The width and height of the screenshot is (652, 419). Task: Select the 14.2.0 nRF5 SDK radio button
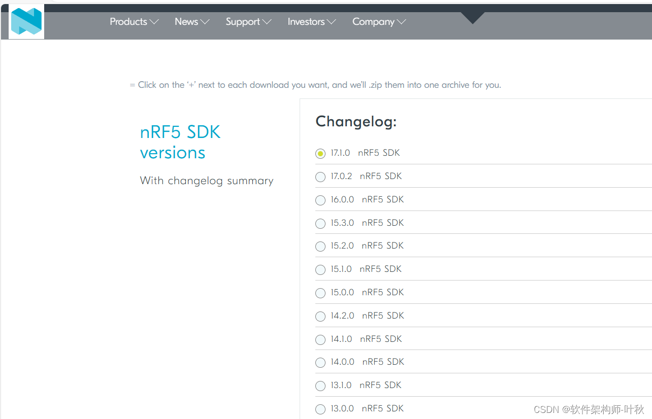320,317
